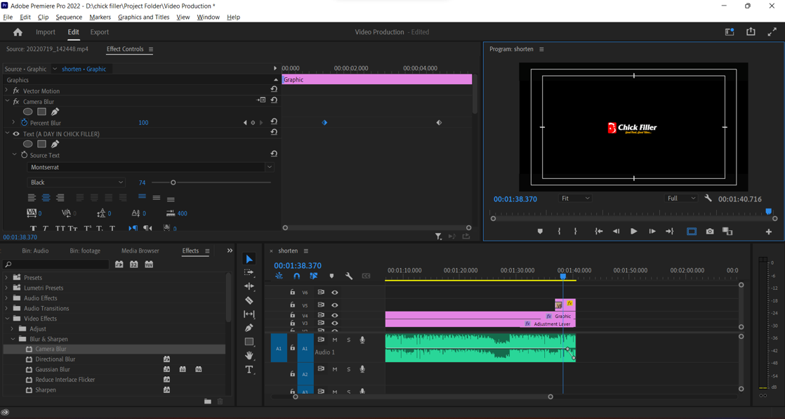Viewport: 785px width, 419px height.
Task: Select the Type tool
Action: tap(249, 369)
